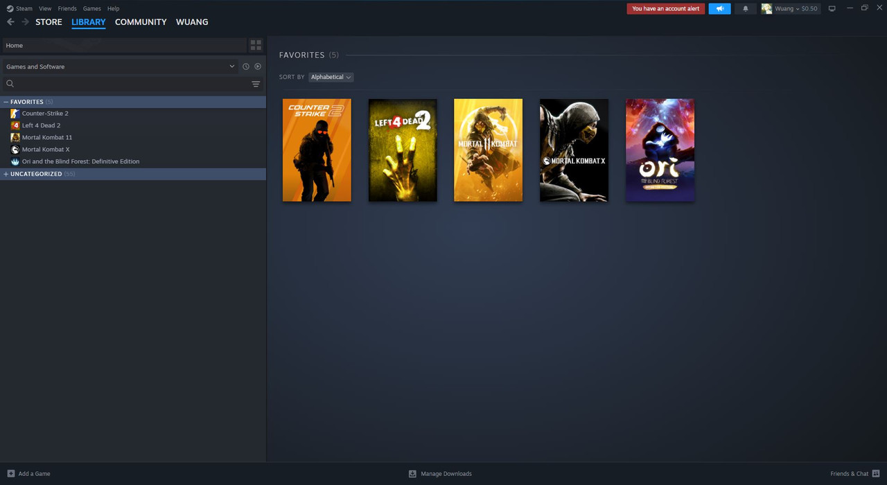Toggle the ready to play filter icon

(258, 67)
